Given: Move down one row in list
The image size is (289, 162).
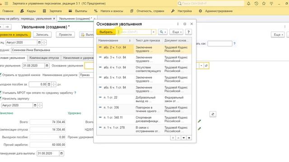Looking at the screenshot, I should (x=184, y=138).
